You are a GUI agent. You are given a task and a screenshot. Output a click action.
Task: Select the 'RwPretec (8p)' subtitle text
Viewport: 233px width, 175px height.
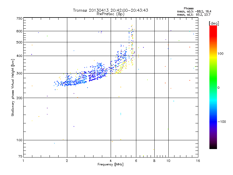[111, 14]
